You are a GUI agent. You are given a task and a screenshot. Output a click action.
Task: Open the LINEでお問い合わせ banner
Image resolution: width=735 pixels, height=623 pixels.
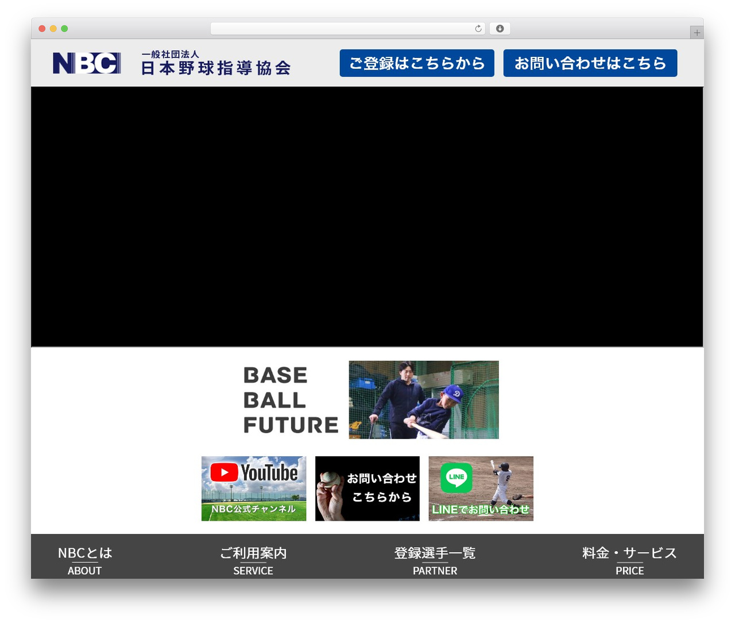pos(481,489)
